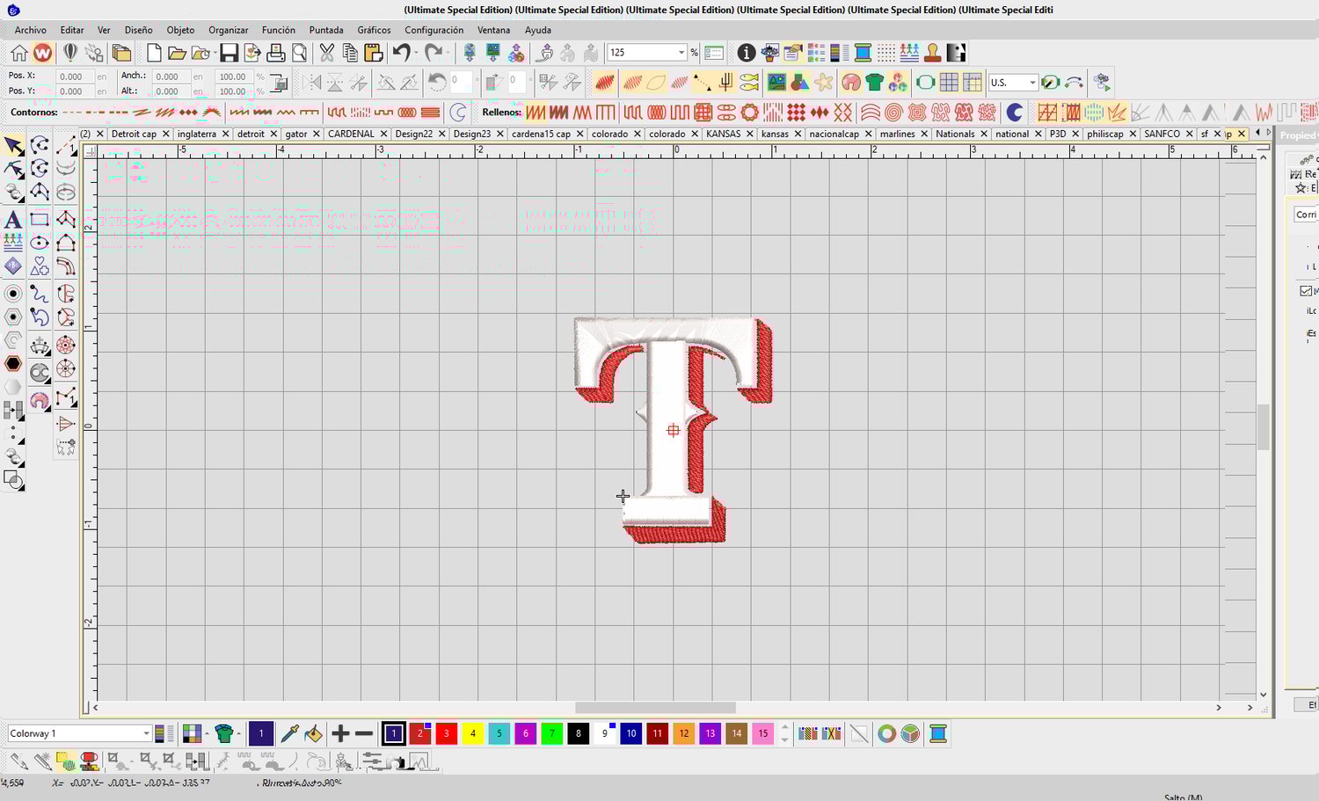The height and width of the screenshot is (801, 1319).
Task: Select the thread spool icon in color toolbar
Action: pos(938,733)
